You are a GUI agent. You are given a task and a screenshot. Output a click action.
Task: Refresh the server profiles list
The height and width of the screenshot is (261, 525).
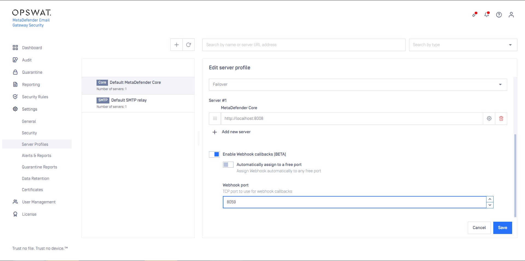click(189, 45)
